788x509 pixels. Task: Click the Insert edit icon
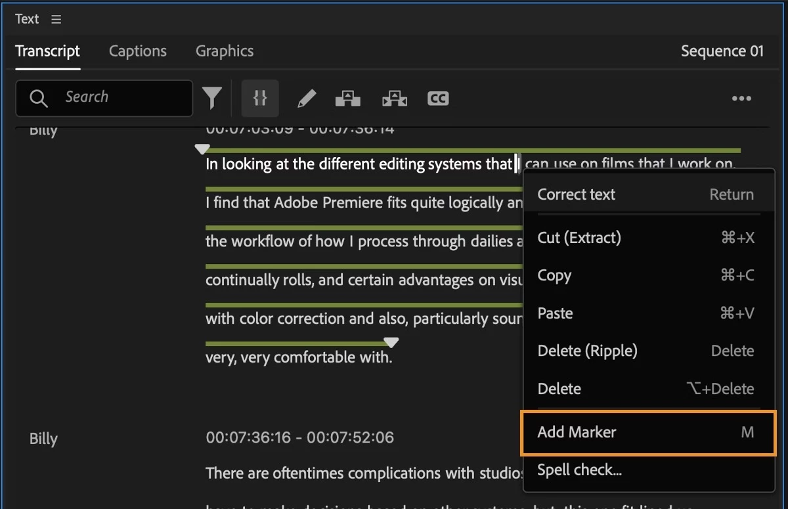click(348, 99)
